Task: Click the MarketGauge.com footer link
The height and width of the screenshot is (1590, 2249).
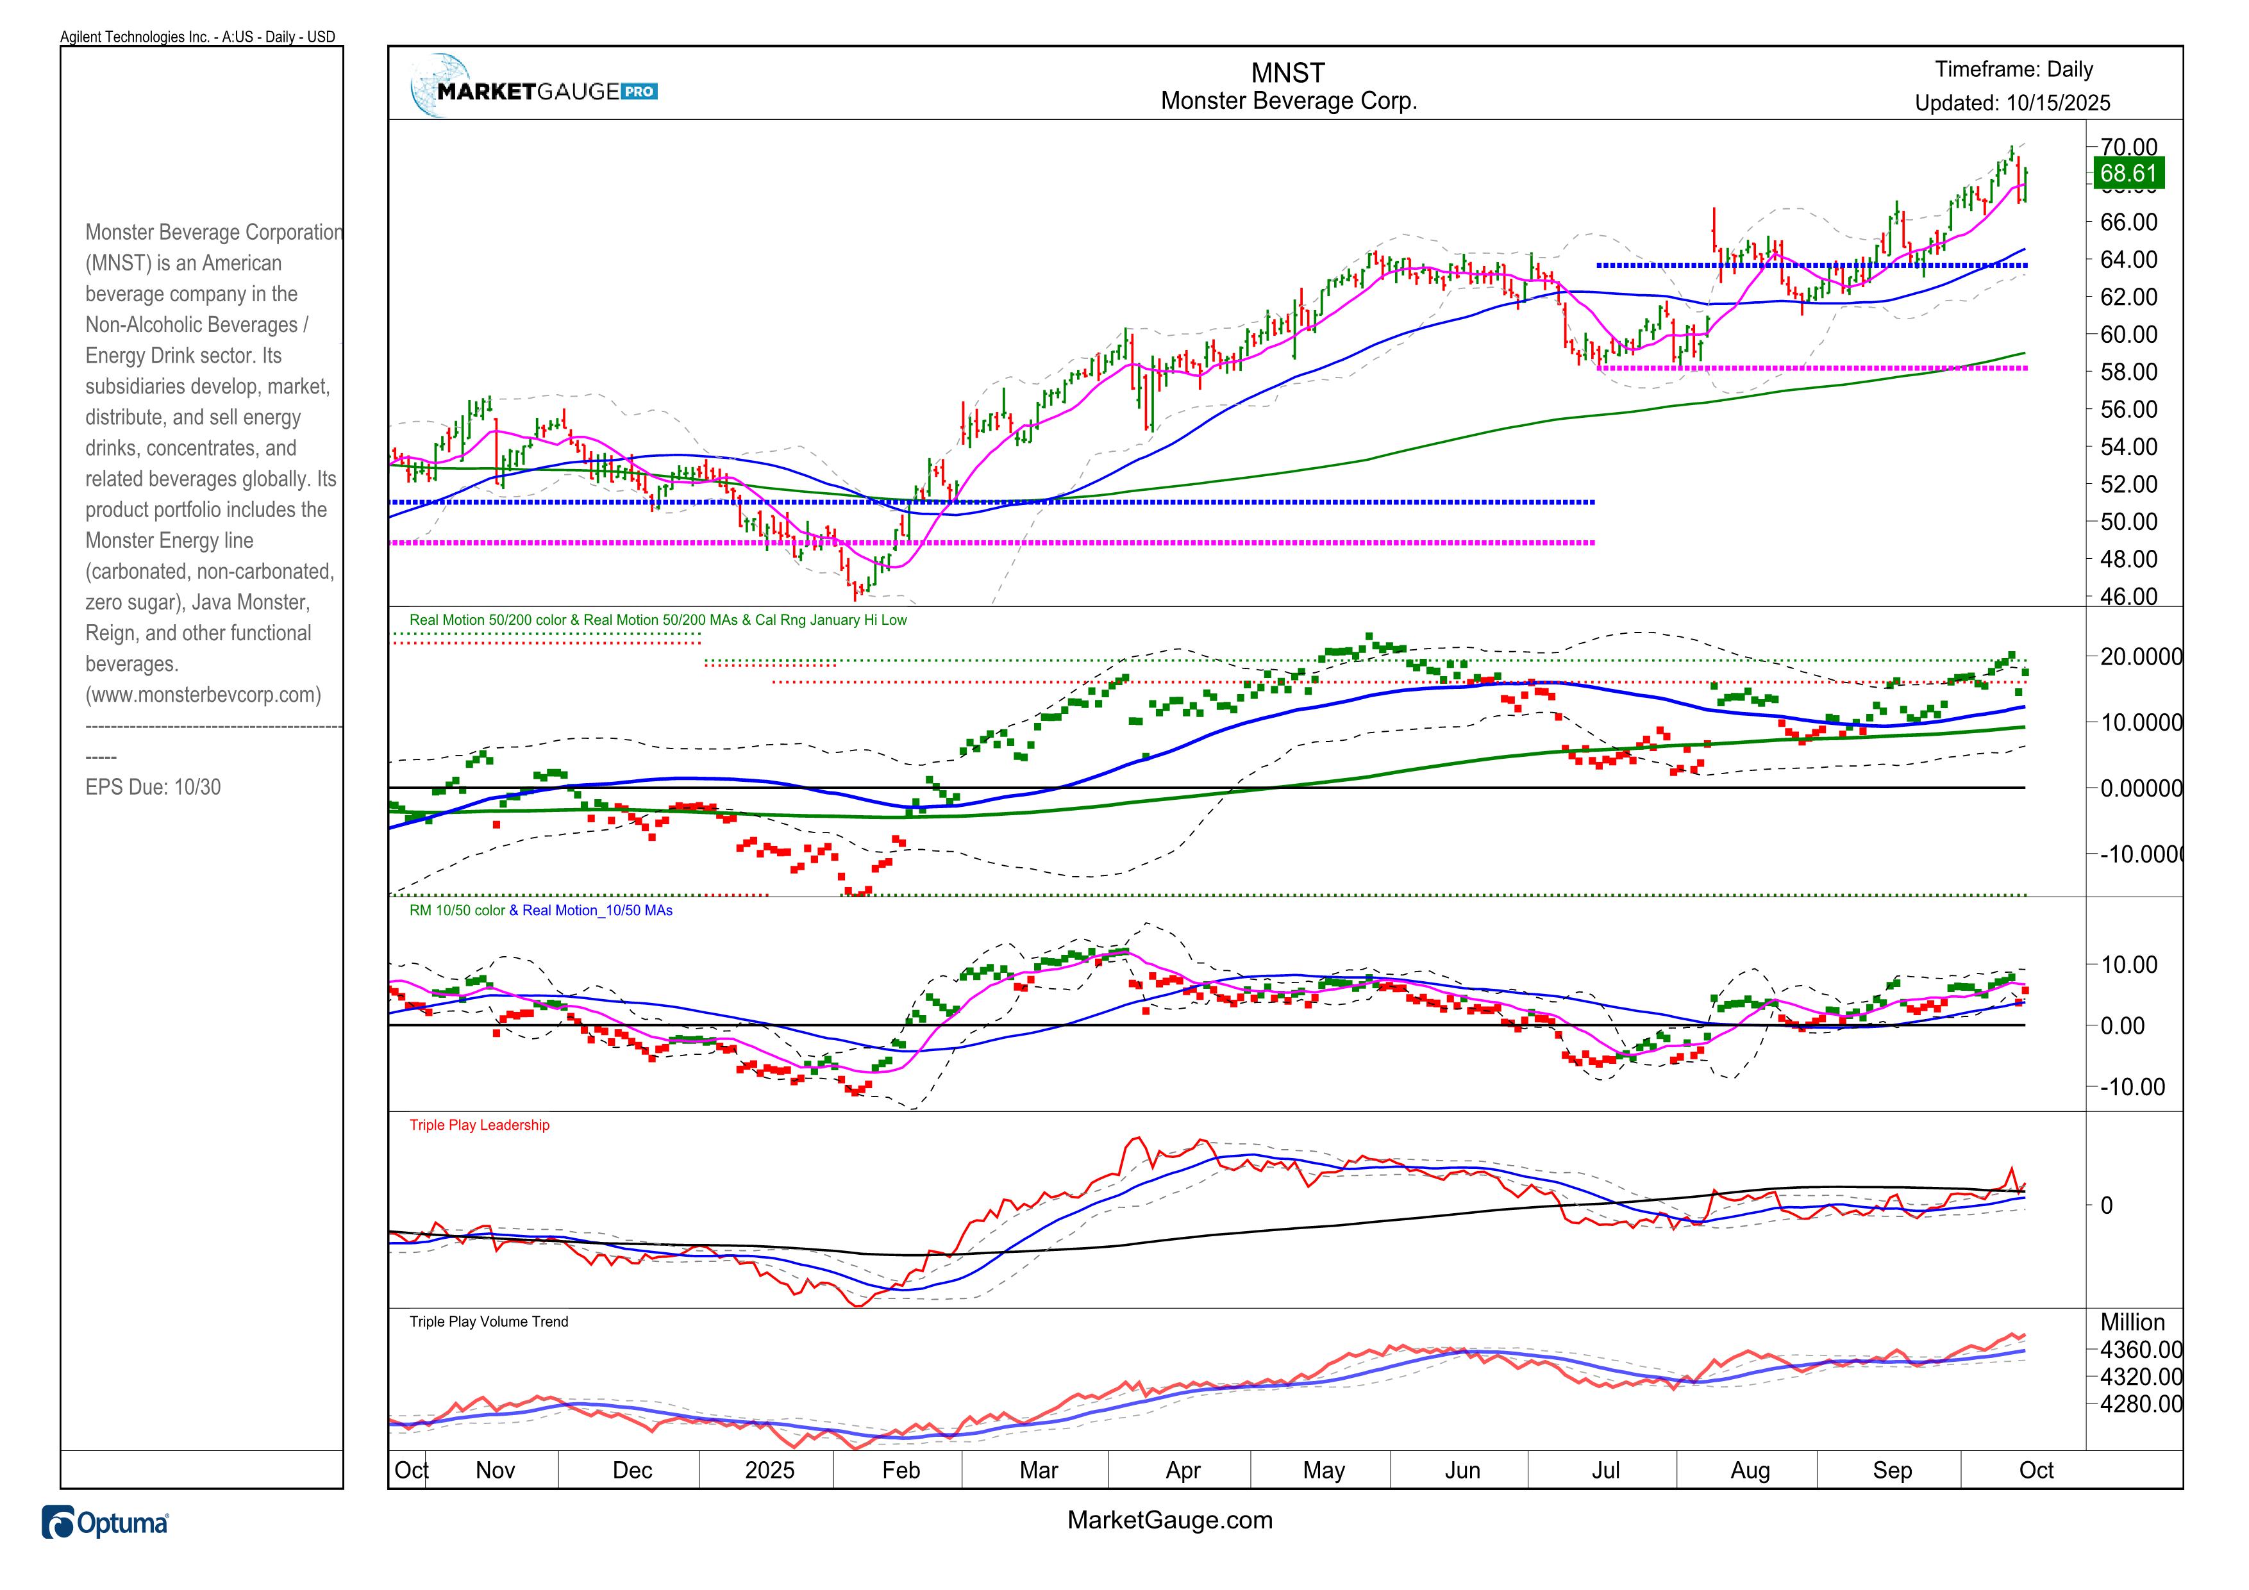Action: [1169, 1520]
